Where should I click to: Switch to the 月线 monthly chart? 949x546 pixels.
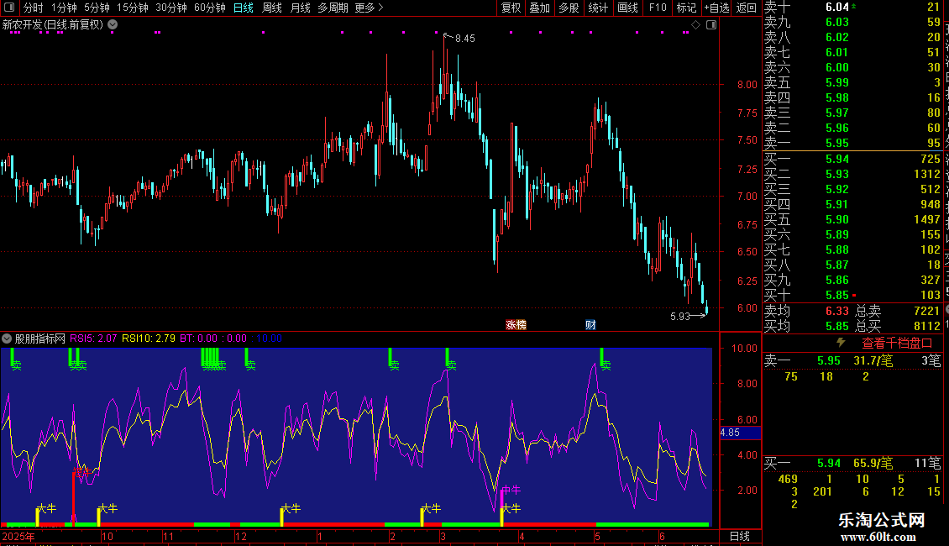pos(300,8)
